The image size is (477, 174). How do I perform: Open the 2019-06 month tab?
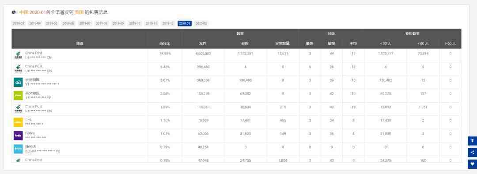coord(68,23)
